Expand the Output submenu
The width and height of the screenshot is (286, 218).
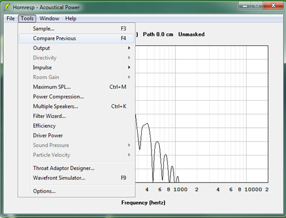coord(76,48)
